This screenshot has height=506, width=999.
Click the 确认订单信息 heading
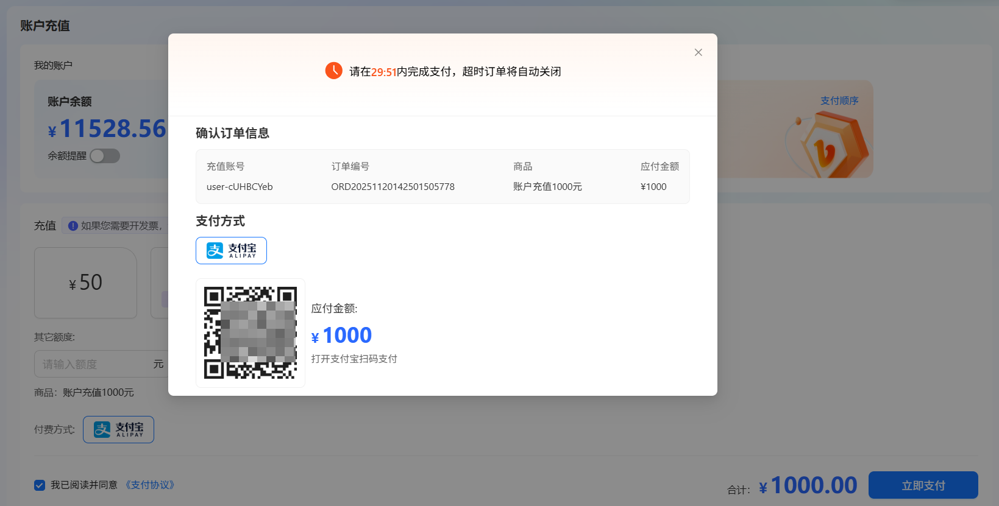232,133
